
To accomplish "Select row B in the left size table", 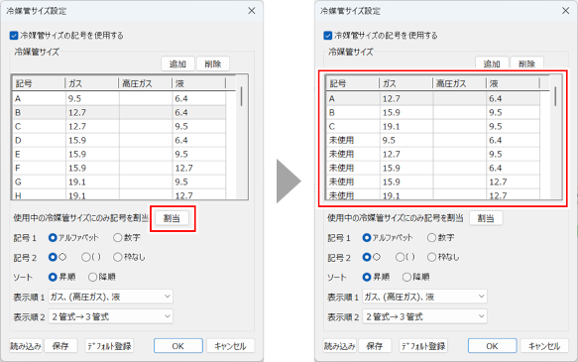I will (119, 113).
